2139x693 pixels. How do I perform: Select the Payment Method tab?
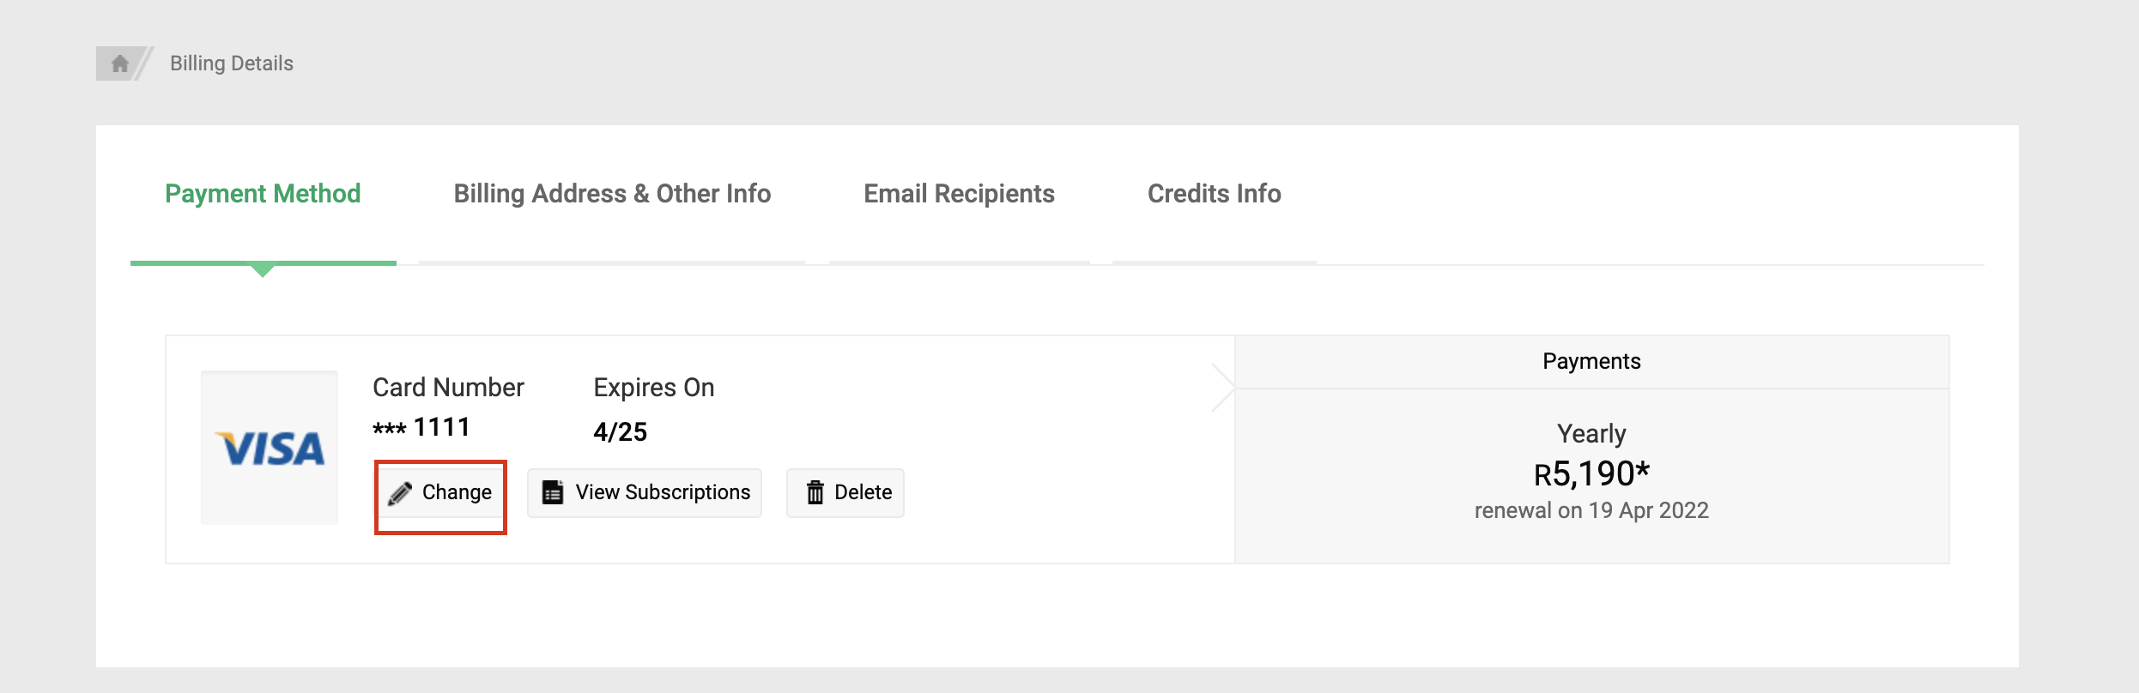coord(263,194)
